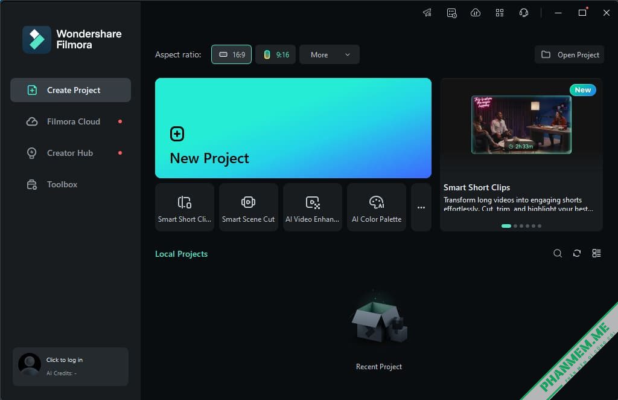The height and width of the screenshot is (400, 618).
Task: Open the Toolbox section
Action: tap(71, 184)
